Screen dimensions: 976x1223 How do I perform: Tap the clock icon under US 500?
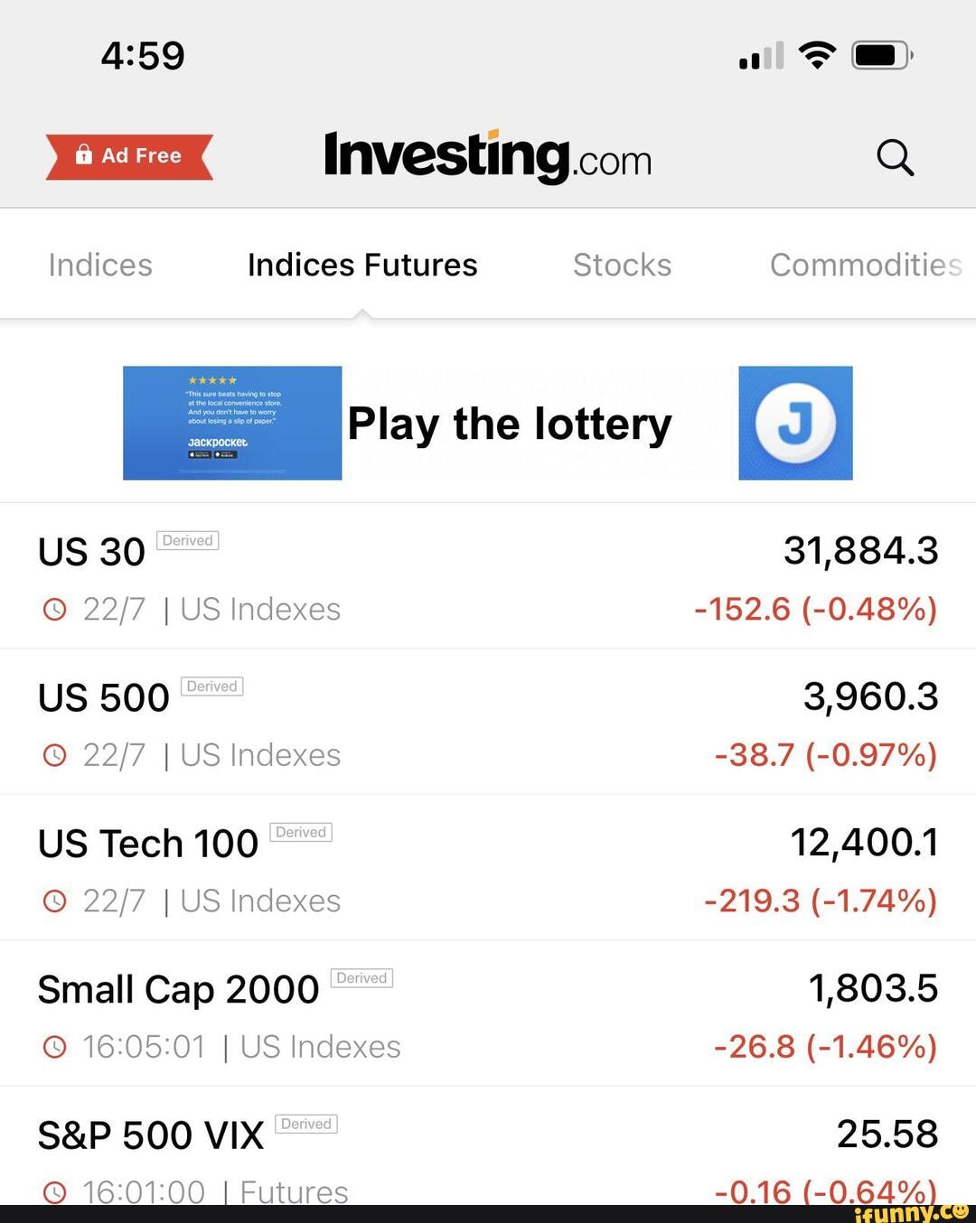(x=55, y=755)
